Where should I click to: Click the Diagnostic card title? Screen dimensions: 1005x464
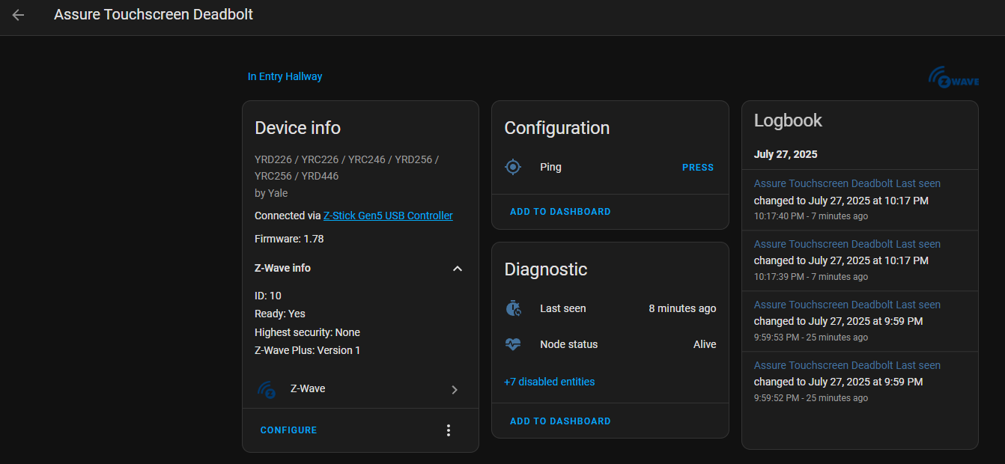tap(546, 269)
